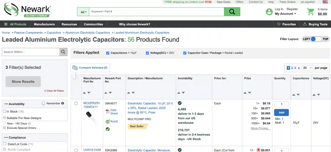Screen dimensions: 331x152
Task: Open the My Account dropdown
Action: (285, 14)
